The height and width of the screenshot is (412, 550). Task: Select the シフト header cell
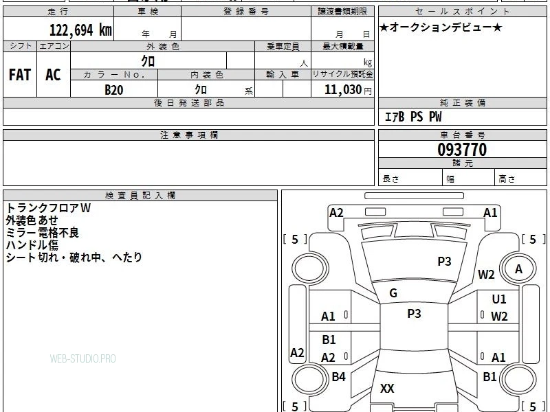(21, 46)
